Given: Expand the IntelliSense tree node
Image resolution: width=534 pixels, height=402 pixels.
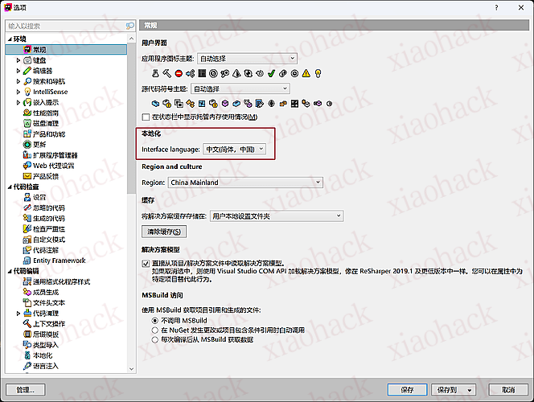Looking at the screenshot, I should pyautogui.click(x=18, y=92).
